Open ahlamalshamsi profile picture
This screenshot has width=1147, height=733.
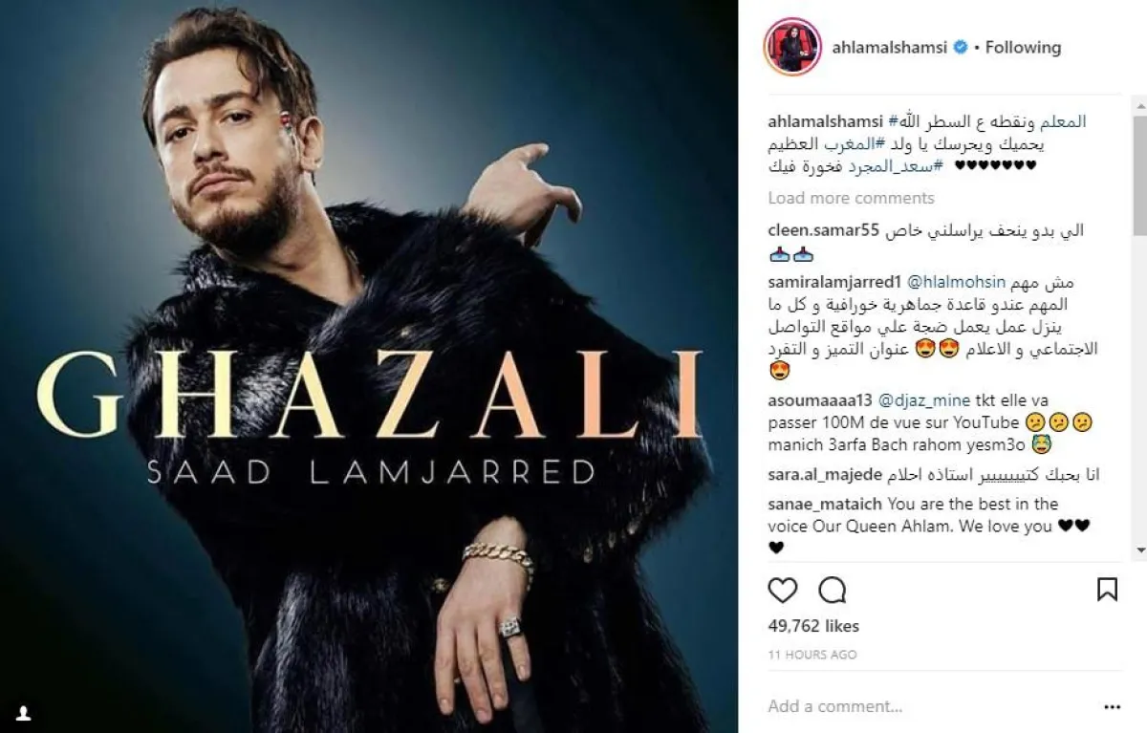pos(792,46)
